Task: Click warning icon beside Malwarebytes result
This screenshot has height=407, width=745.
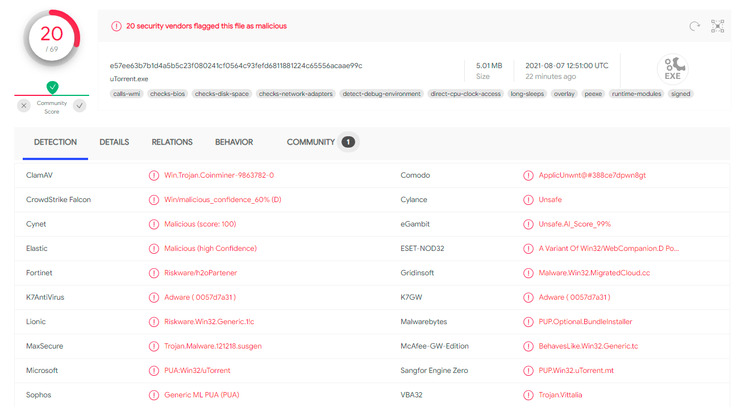Action: tap(528, 322)
